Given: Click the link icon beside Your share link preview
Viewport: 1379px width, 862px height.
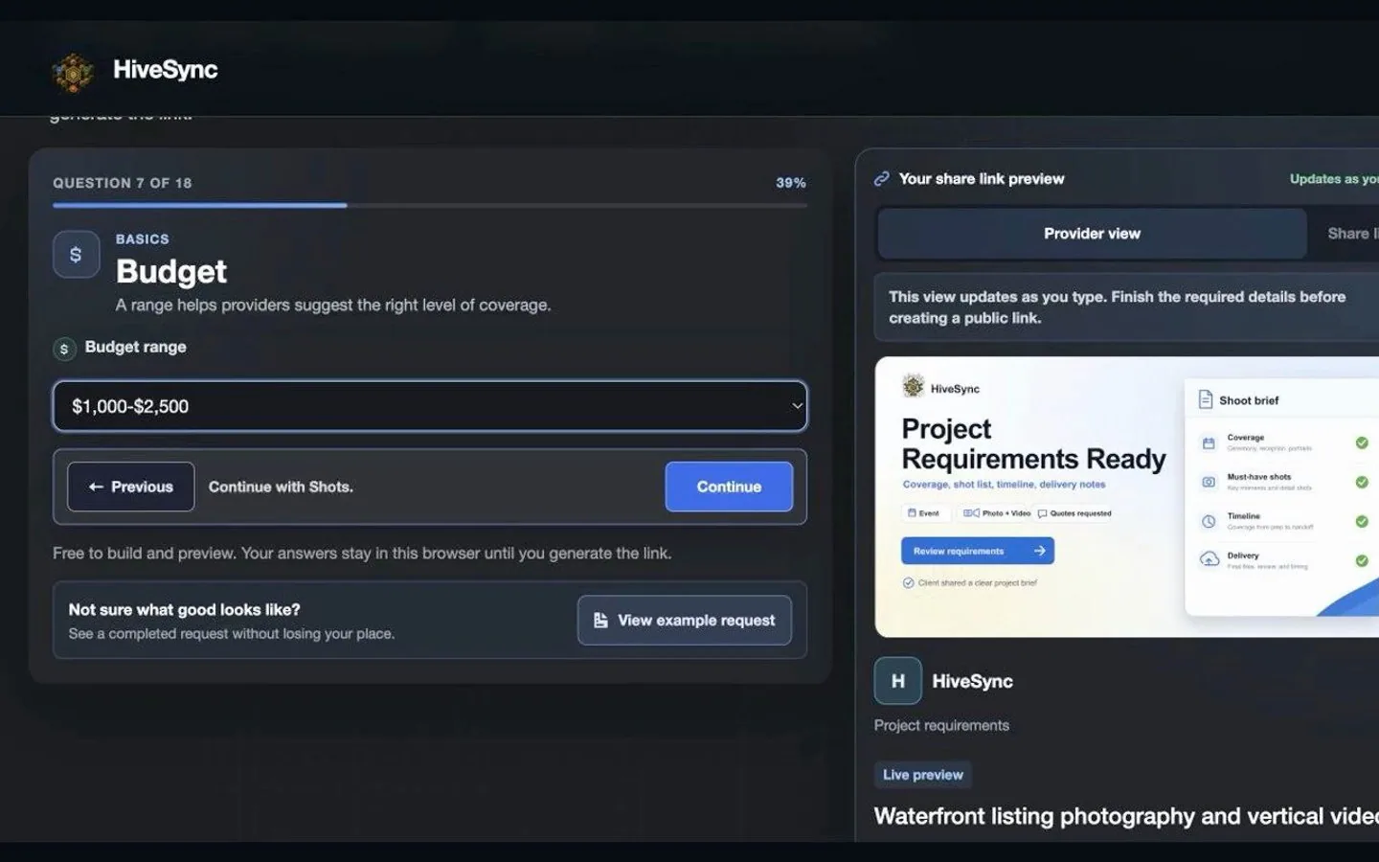Looking at the screenshot, I should (882, 179).
